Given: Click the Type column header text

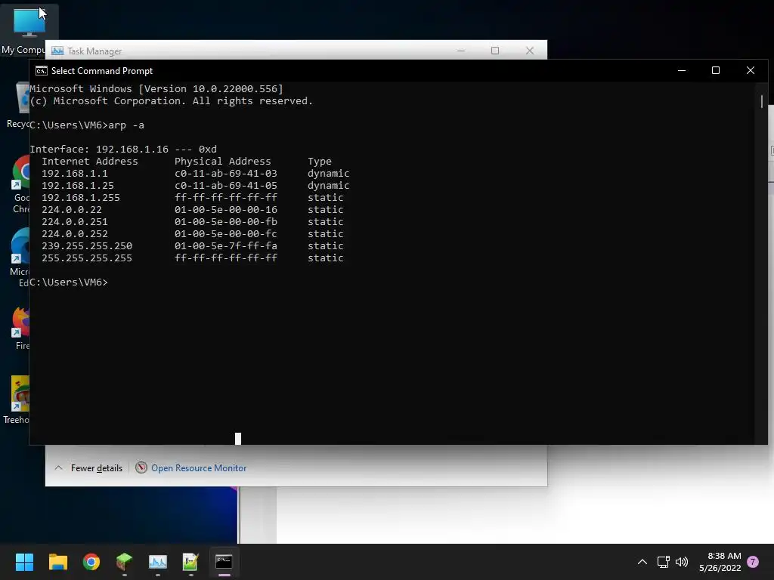Looking at the screenshot, I should [x=320, y=162].
